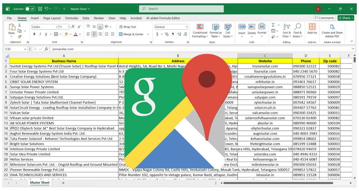359x191 pixels.
Task: Toggle the AutoSave switch
Action: (30, 9)
